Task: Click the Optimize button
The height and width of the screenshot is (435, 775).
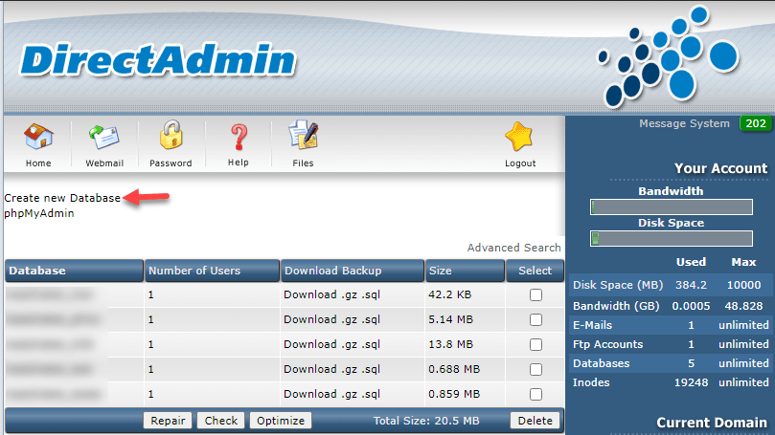Action: pos(281,421)
